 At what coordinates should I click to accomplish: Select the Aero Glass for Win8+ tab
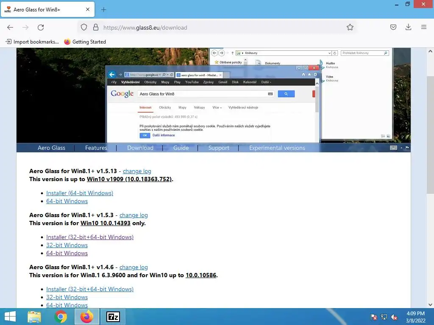[47, 9]
